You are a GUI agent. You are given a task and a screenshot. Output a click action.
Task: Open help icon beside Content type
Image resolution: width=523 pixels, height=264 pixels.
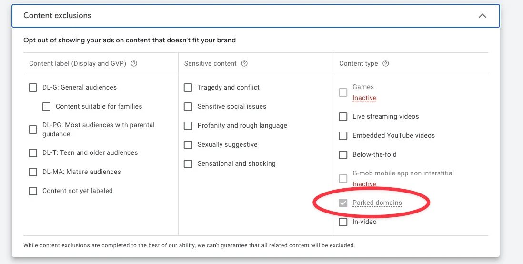tap(385, 63)
